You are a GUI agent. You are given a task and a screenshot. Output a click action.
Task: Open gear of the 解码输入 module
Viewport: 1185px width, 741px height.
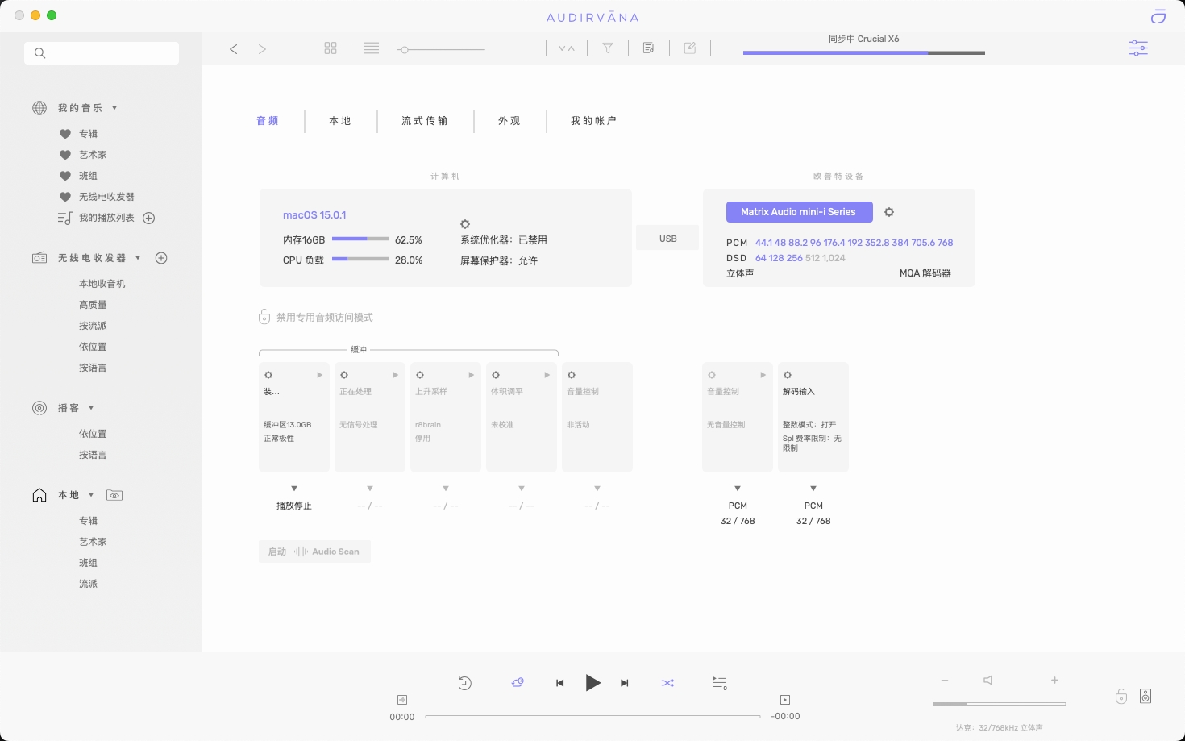click(788, 375)
